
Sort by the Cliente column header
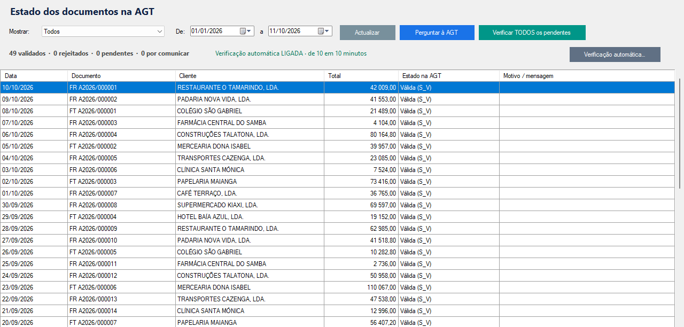pos(250,76)
